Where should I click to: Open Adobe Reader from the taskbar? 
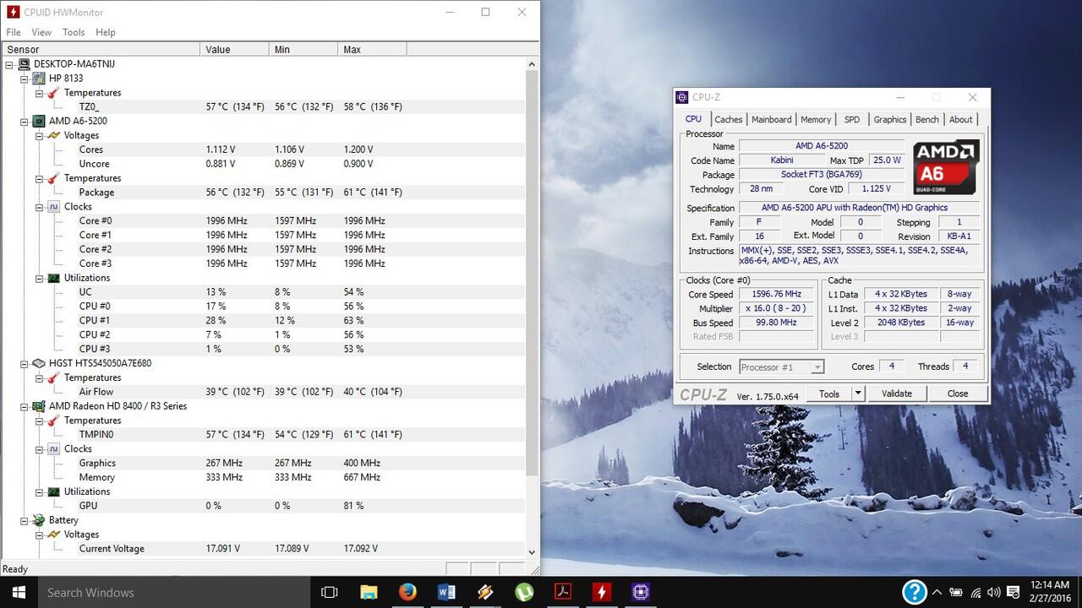[563, 593]
